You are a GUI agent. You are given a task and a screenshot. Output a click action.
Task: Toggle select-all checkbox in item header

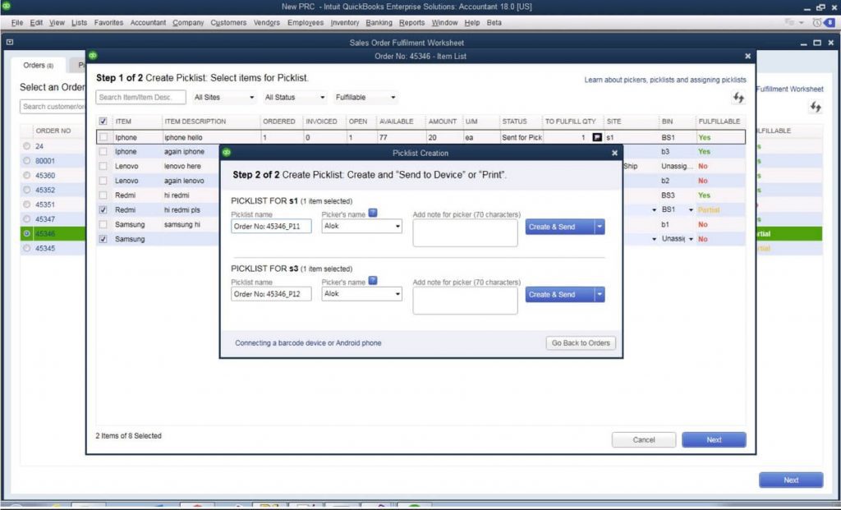103,122
